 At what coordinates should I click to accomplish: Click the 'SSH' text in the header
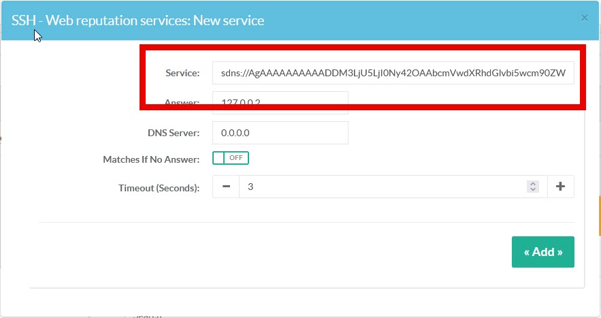click(x=24, y=20)
